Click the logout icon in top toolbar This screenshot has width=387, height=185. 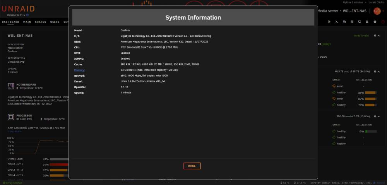point(329,22)
